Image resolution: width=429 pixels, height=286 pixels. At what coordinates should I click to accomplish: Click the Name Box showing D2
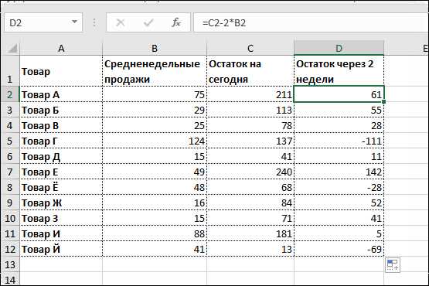coord(43,22)
